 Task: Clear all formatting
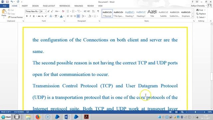click(x=63, y=11)
